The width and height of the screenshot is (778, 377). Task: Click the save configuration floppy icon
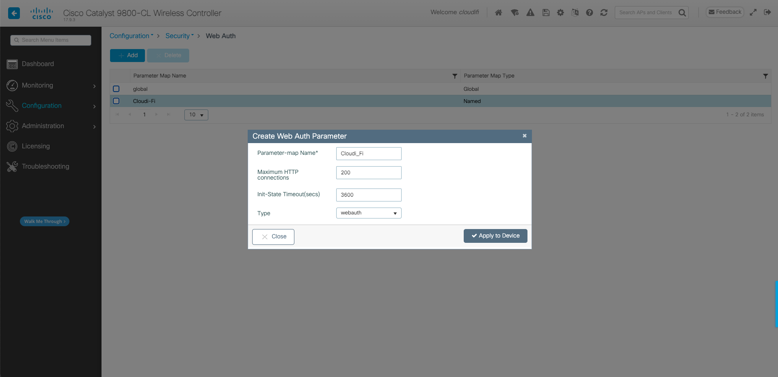coord(546,13)
